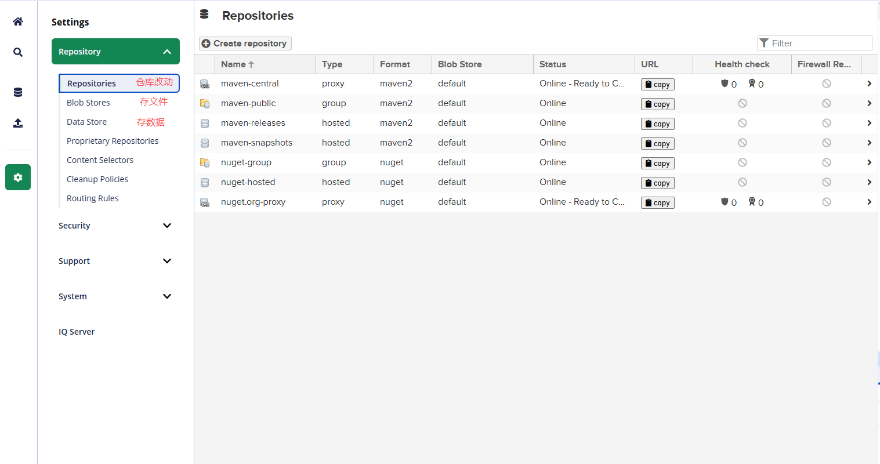Click the ribbon license icon for nuget.org-proxy
880x464 pixels.
[x=752, y=202]
